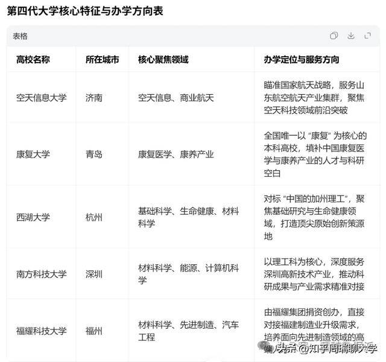This screenshot has width=386, height=362.
Task: Select the 办学定位与服务方向 column header
Action: tap(302, 60)
